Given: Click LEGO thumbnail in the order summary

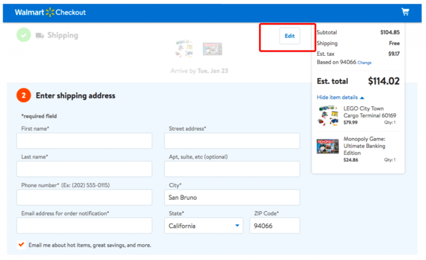Looking at the screenshot, I should [328, 115].
